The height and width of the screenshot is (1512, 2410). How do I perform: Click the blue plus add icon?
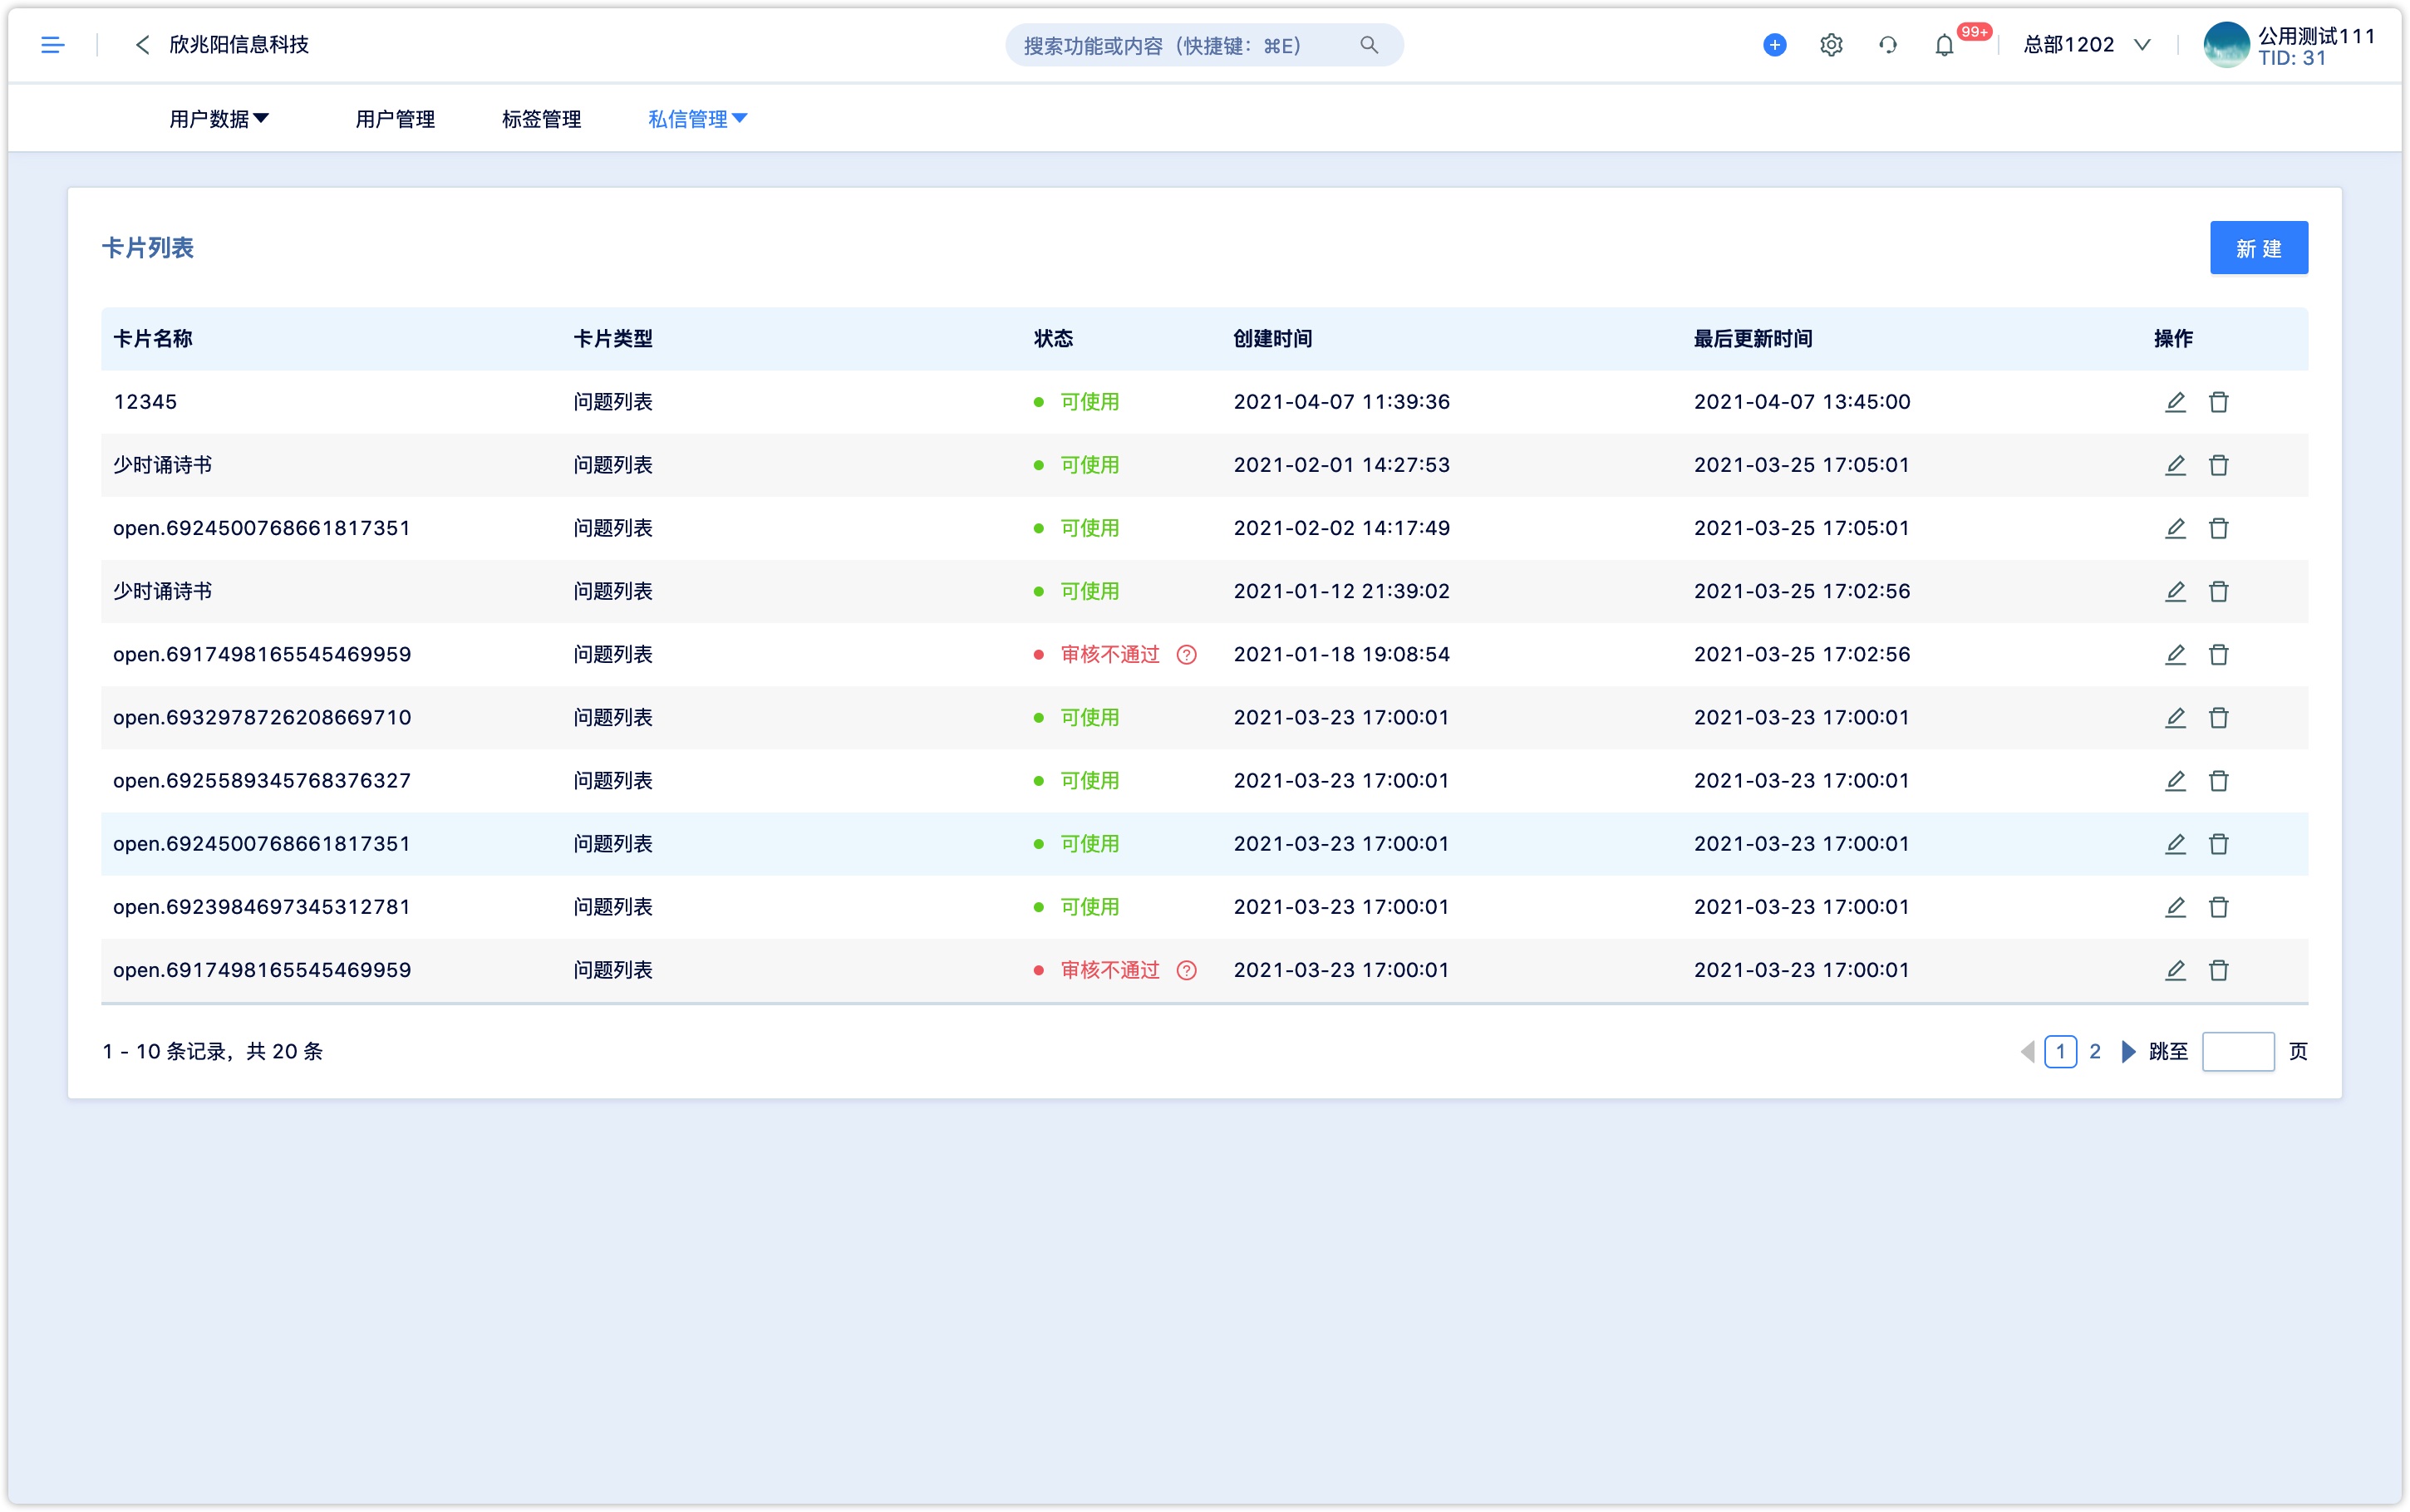pyautogui.click(x=1774, y=45)
